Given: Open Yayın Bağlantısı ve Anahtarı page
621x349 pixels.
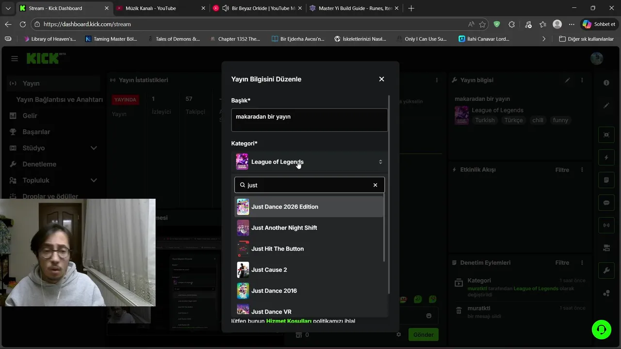Looking at the screenshot, I should pos(59,99).
